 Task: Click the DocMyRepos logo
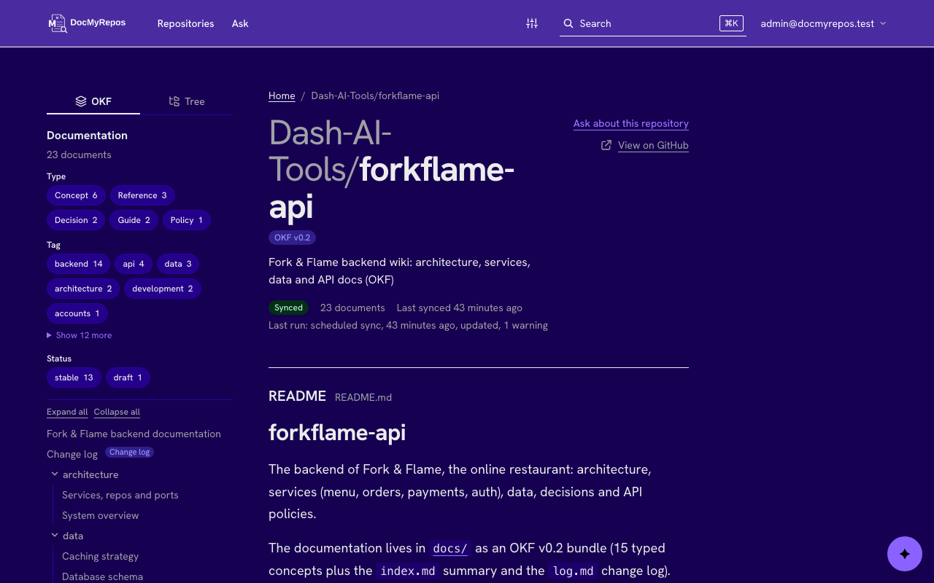pos(87,23)
